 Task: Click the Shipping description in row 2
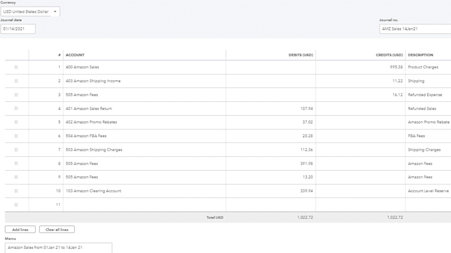pos(416,81)
